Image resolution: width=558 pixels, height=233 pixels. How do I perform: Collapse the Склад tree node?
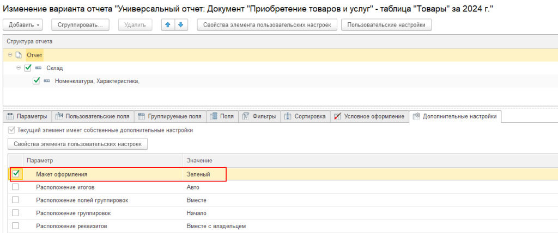click(19, 68)
